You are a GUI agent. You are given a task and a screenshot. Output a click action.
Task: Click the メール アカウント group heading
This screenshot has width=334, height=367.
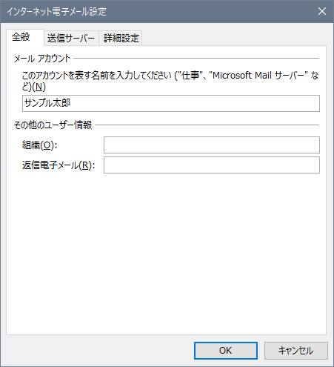pos(42,59)
